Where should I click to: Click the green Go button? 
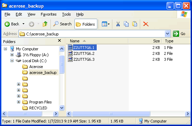tap(179, 34)
